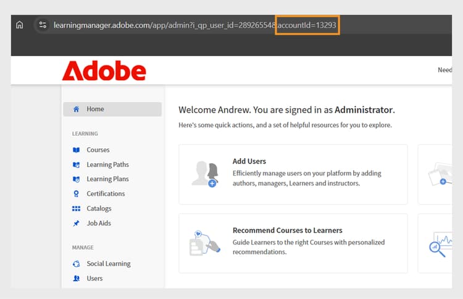Screen dimensions: 463x299
Task: Click the Learning Paths icon
Action: [x=76, y=164]
